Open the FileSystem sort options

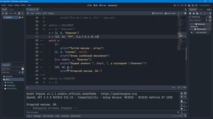(23, 72)
